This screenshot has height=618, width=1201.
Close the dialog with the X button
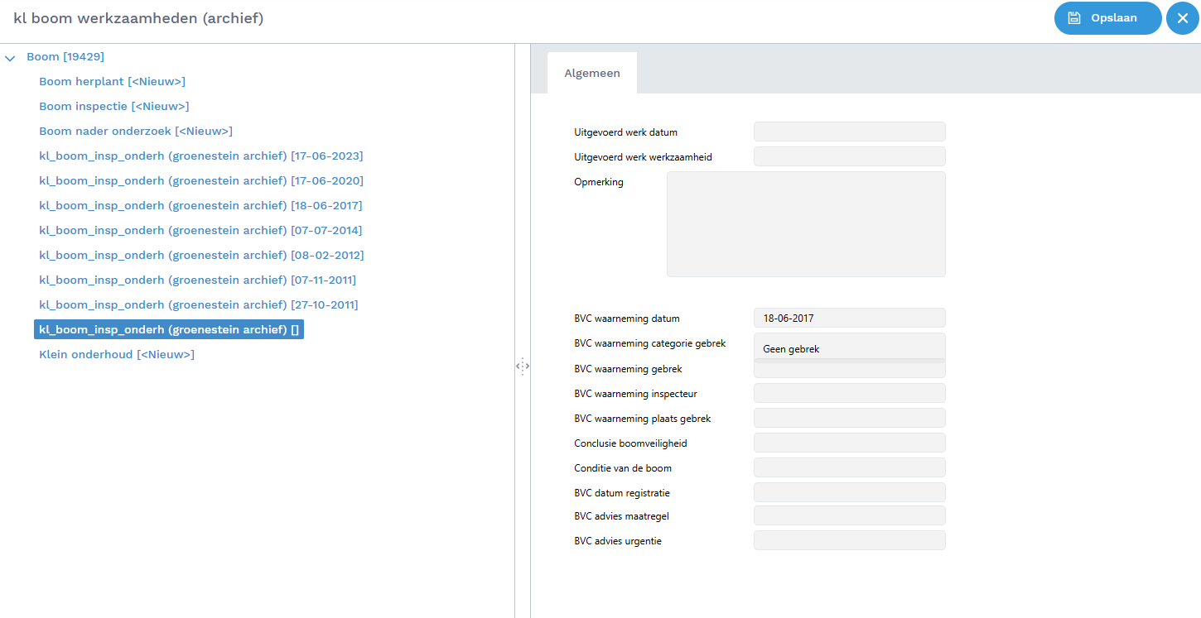[x=1182, y=18]
